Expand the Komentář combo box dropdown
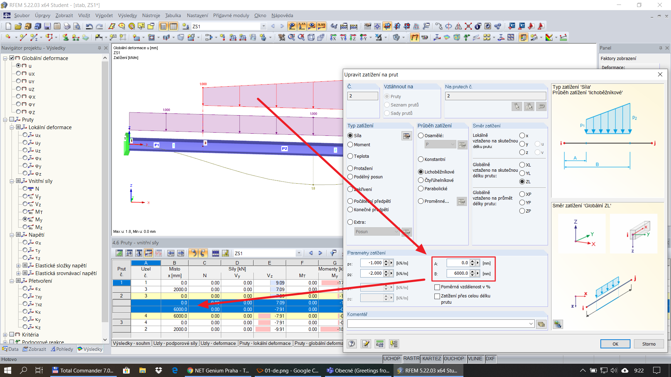Viewport: 671px width, 377px height. pyautogui.click(x=531, y=324)
